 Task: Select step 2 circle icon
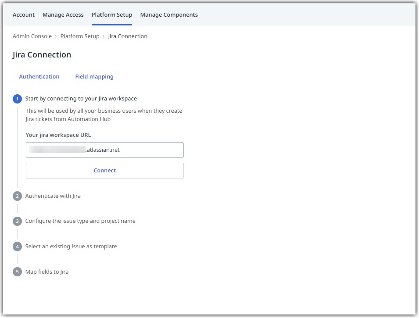[18, 196]
